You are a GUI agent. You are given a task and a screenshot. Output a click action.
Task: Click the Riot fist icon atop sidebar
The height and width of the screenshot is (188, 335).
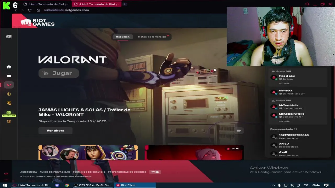point(9,37)
